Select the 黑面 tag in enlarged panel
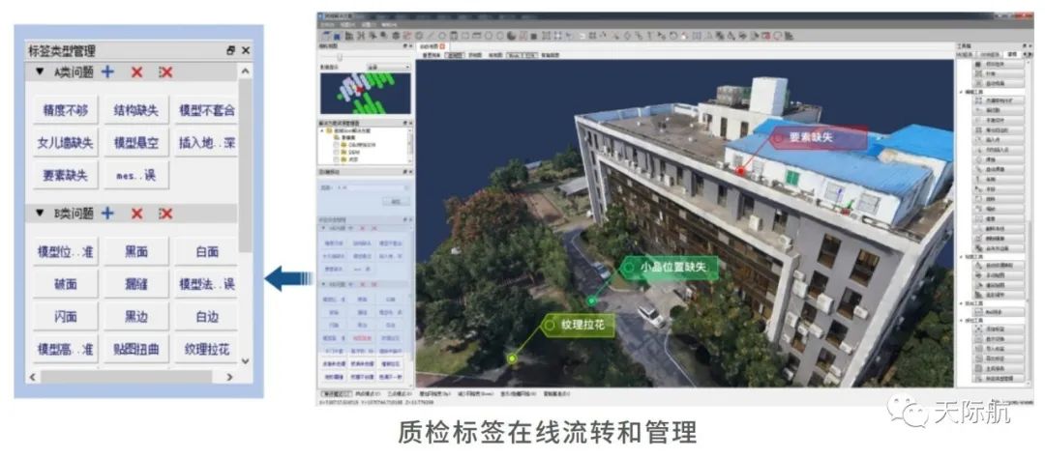Viewport: 1045px width, 458px height. click(136, 251)
